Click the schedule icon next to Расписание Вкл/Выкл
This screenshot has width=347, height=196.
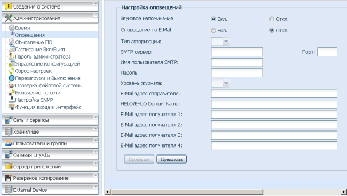tap(12, 50)
